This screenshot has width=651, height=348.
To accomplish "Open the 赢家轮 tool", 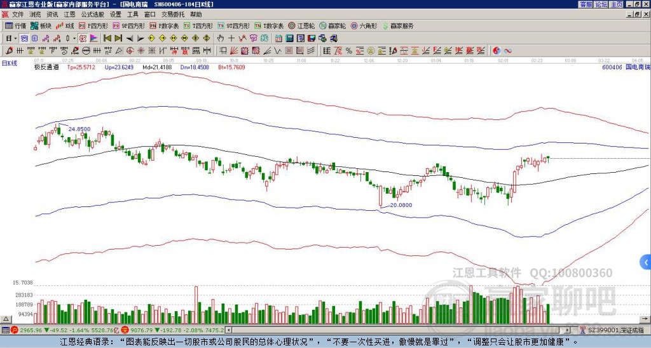I will (332, 25).
